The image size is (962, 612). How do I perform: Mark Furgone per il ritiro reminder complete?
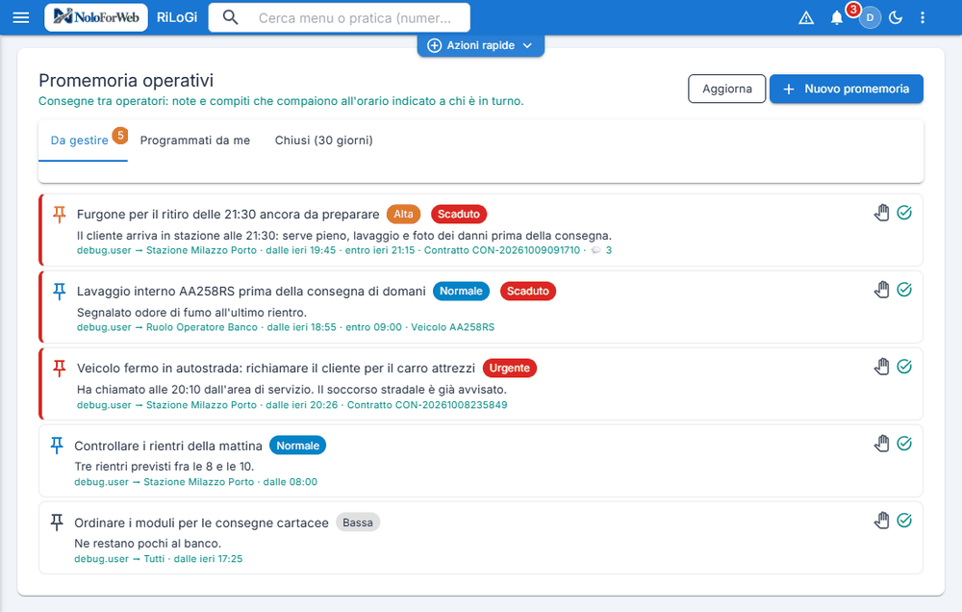pos(904,213)
